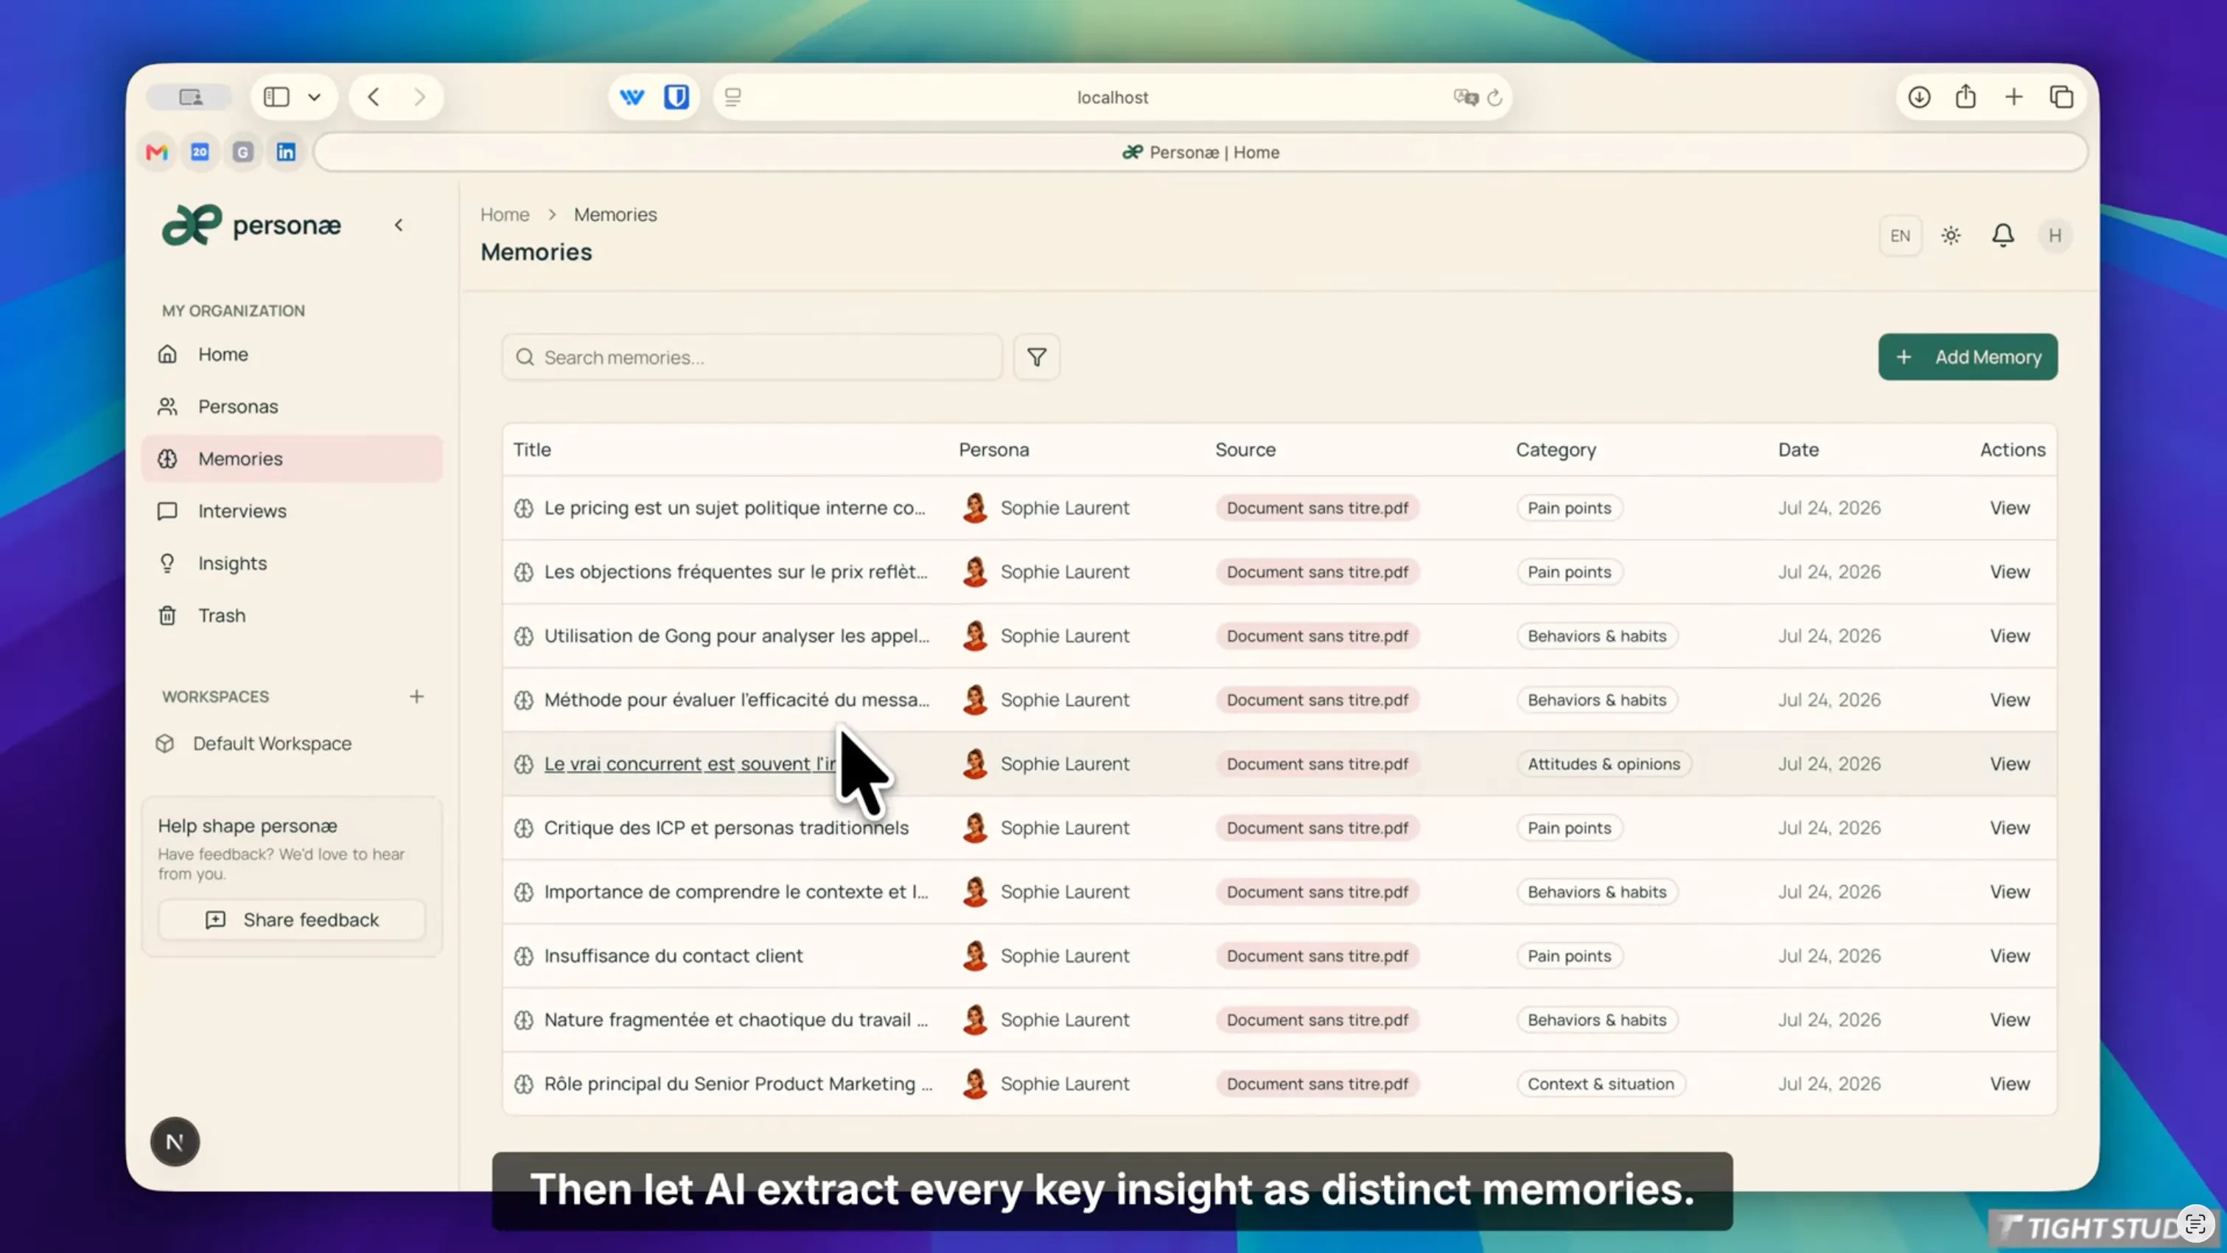This screenshot has width=2227, height=1253.
Task: Go back in Safari
Action: (374, 97)
